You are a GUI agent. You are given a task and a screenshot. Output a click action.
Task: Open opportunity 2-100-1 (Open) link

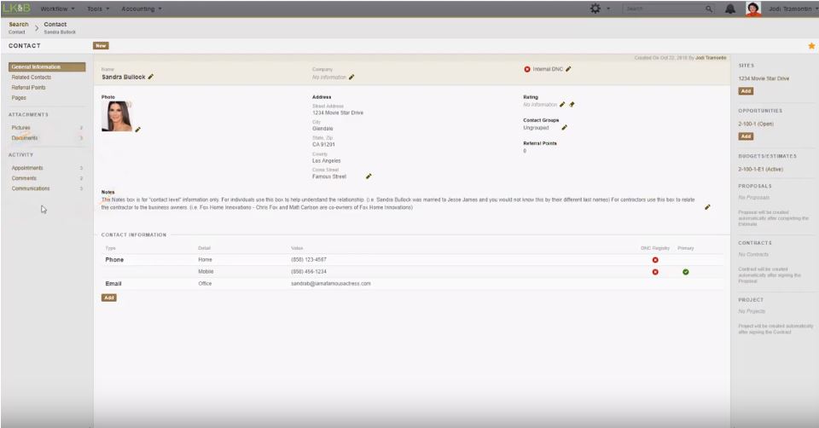click(757, 123)
